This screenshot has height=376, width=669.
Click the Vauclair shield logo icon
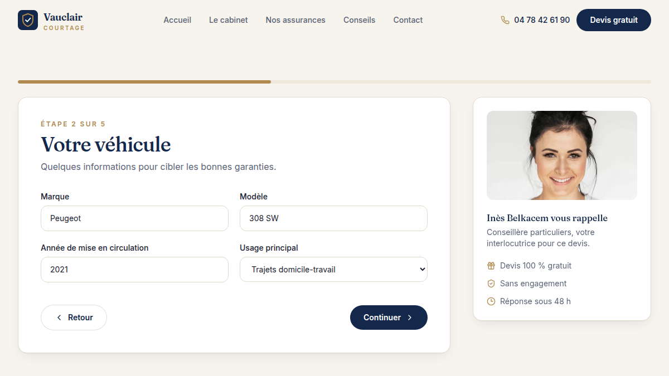coord(28,20)
